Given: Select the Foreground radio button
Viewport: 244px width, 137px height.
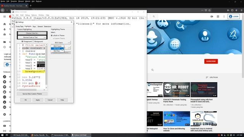Looking at the screenshot, I should pyautogui.click(x=26, y=41).
